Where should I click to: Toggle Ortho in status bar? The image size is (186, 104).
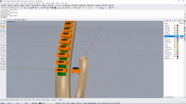point(64,103)
